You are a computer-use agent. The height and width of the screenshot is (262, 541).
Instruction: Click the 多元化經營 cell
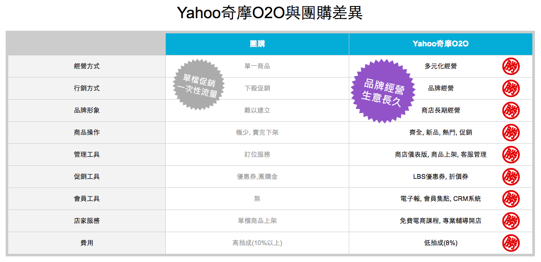[x=440, y=66]
